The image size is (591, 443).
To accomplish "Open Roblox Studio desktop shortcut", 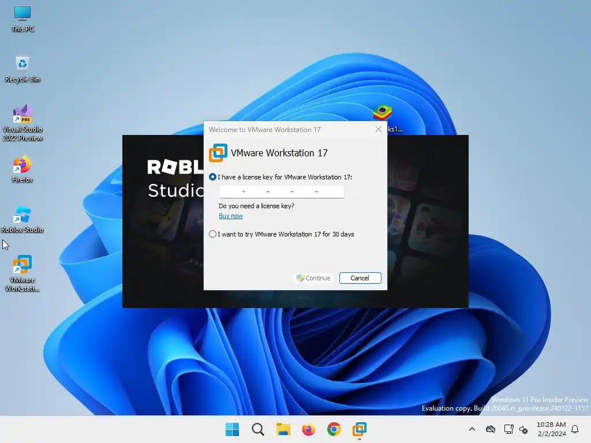I will tap(23, 219).
